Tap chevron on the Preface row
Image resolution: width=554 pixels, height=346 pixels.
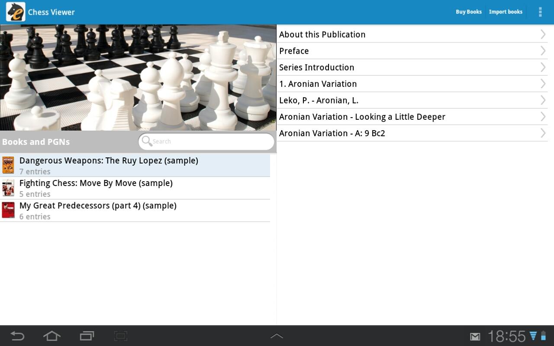pos(543,51)
